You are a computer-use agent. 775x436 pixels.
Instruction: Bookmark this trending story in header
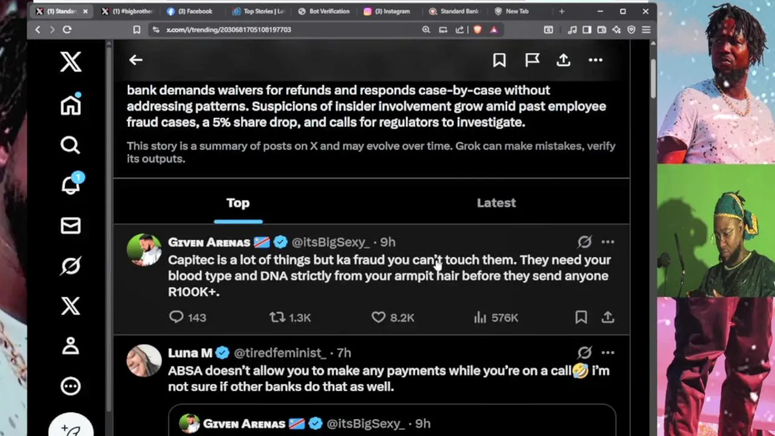point(499,59)
